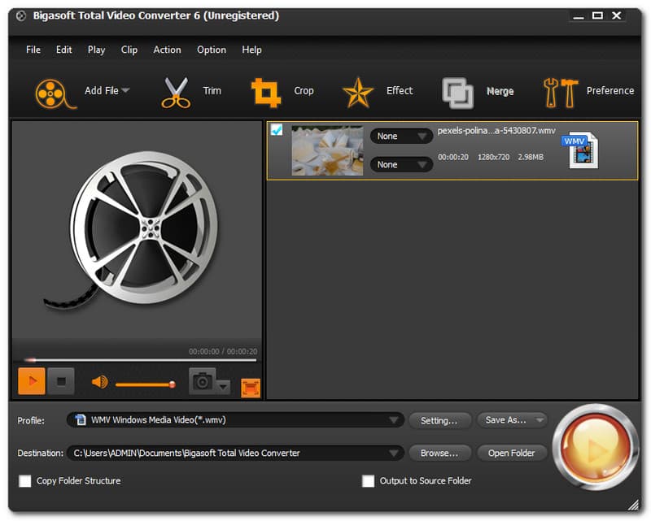
Task: Click the Save As... button
Action: (x=506, y=420)
